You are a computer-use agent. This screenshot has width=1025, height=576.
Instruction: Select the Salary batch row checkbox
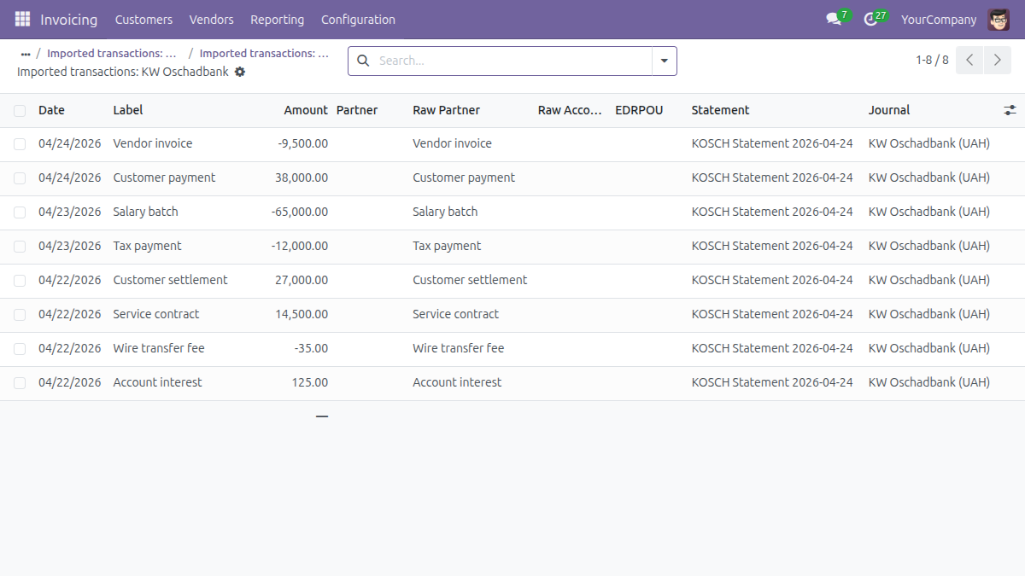20,212
